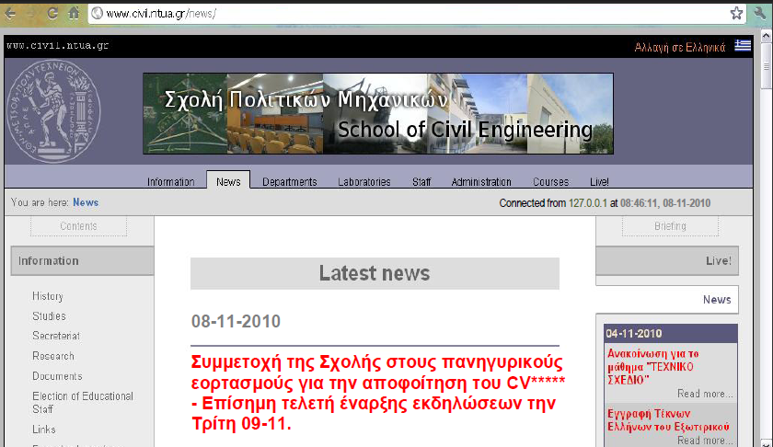
Task: Bookmark this page with star icon
Action: (x=736, y=13)
